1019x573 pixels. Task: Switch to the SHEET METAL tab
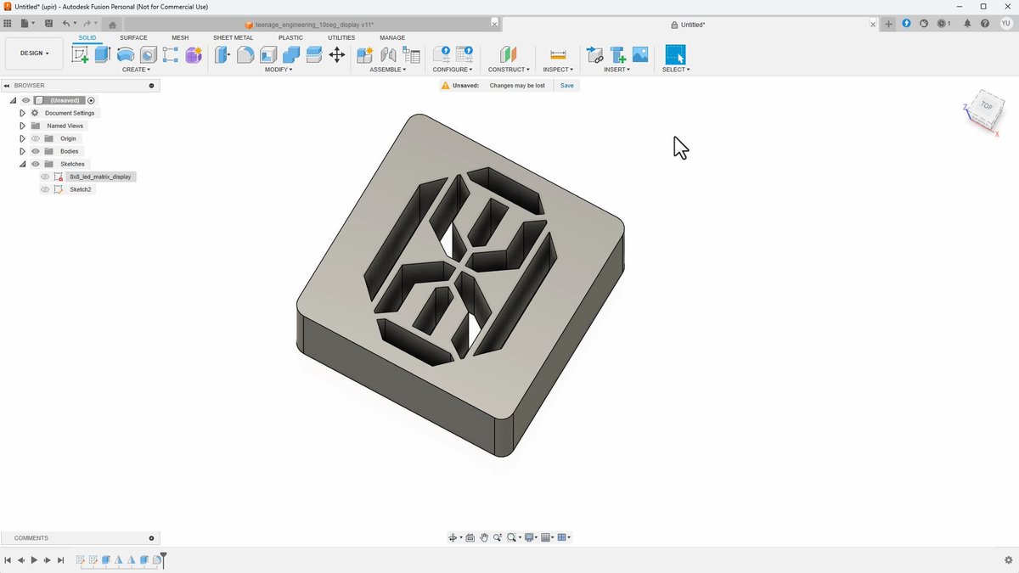point(233,37)
